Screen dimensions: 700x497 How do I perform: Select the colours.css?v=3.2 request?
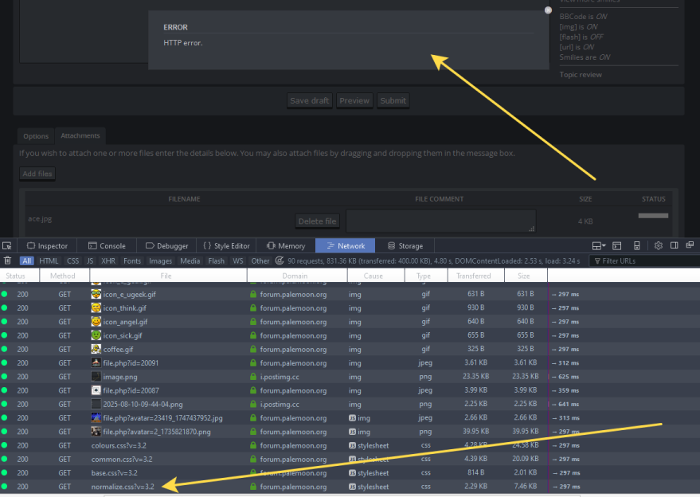click(350, 446)
